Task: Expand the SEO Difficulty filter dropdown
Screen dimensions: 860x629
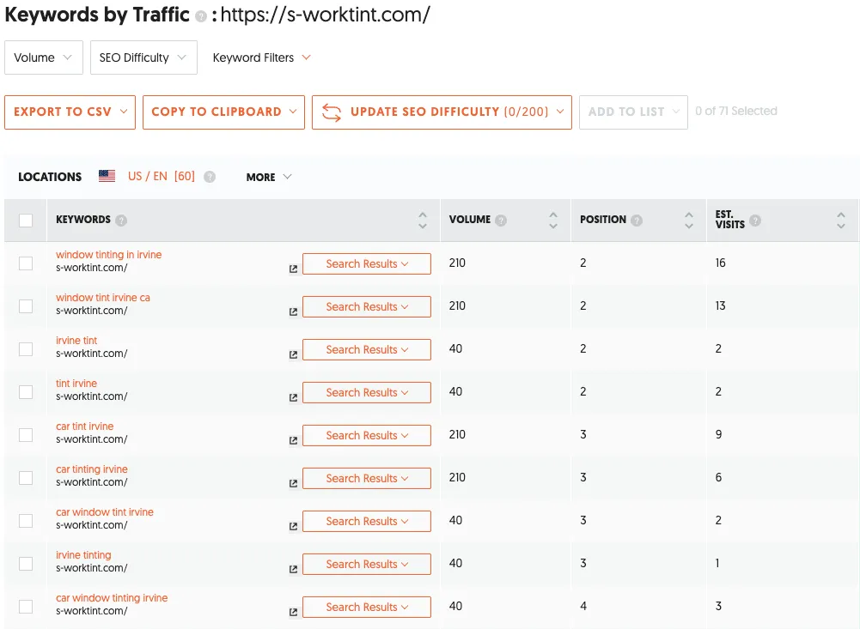Action: coord(143,57)
